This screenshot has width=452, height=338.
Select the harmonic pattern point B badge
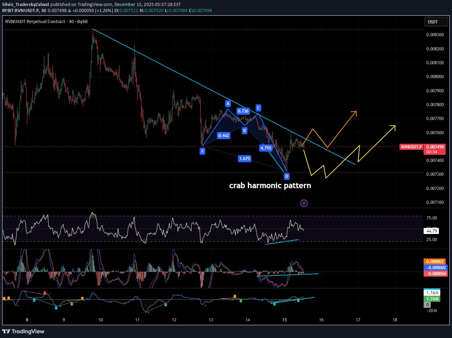pyautogui.click(x=244, y=131)
